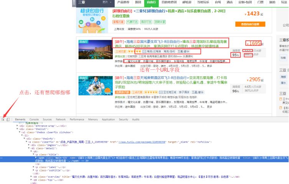
Task: Toggle the DevTools device toolbar icon
Action: 8,120
